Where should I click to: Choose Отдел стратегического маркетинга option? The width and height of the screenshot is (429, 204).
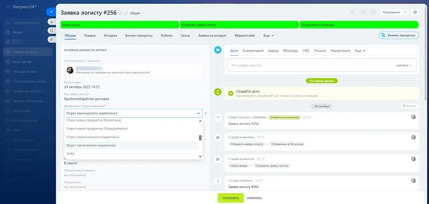point(131,137)
